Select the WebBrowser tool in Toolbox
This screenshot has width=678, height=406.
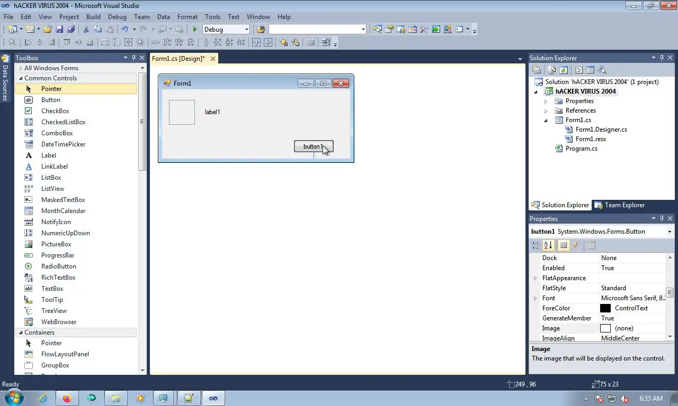[58, 322]
